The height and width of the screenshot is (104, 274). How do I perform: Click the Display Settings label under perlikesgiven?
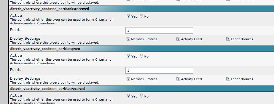[x=25, y=78]
